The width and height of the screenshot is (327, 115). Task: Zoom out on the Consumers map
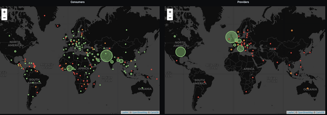(4, 17)
